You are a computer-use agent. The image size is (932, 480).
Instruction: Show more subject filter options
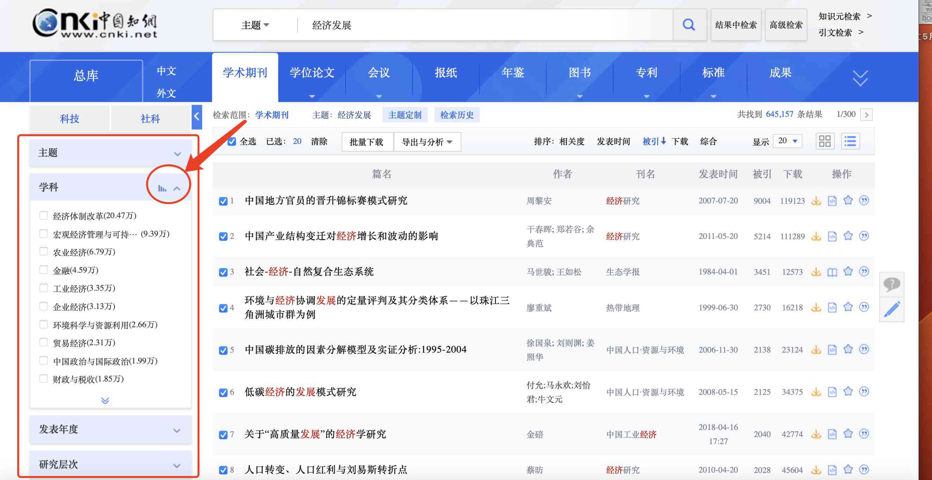tap(105, 400)
